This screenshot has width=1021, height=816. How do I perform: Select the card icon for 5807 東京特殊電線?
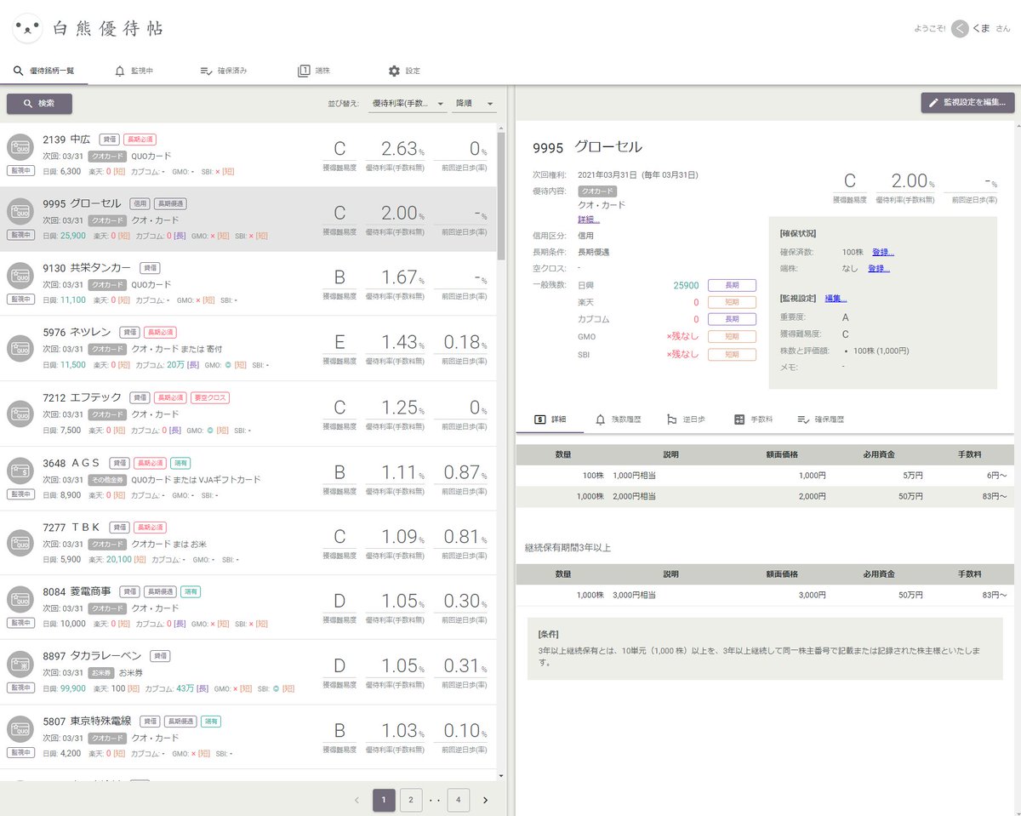point(20,728)
